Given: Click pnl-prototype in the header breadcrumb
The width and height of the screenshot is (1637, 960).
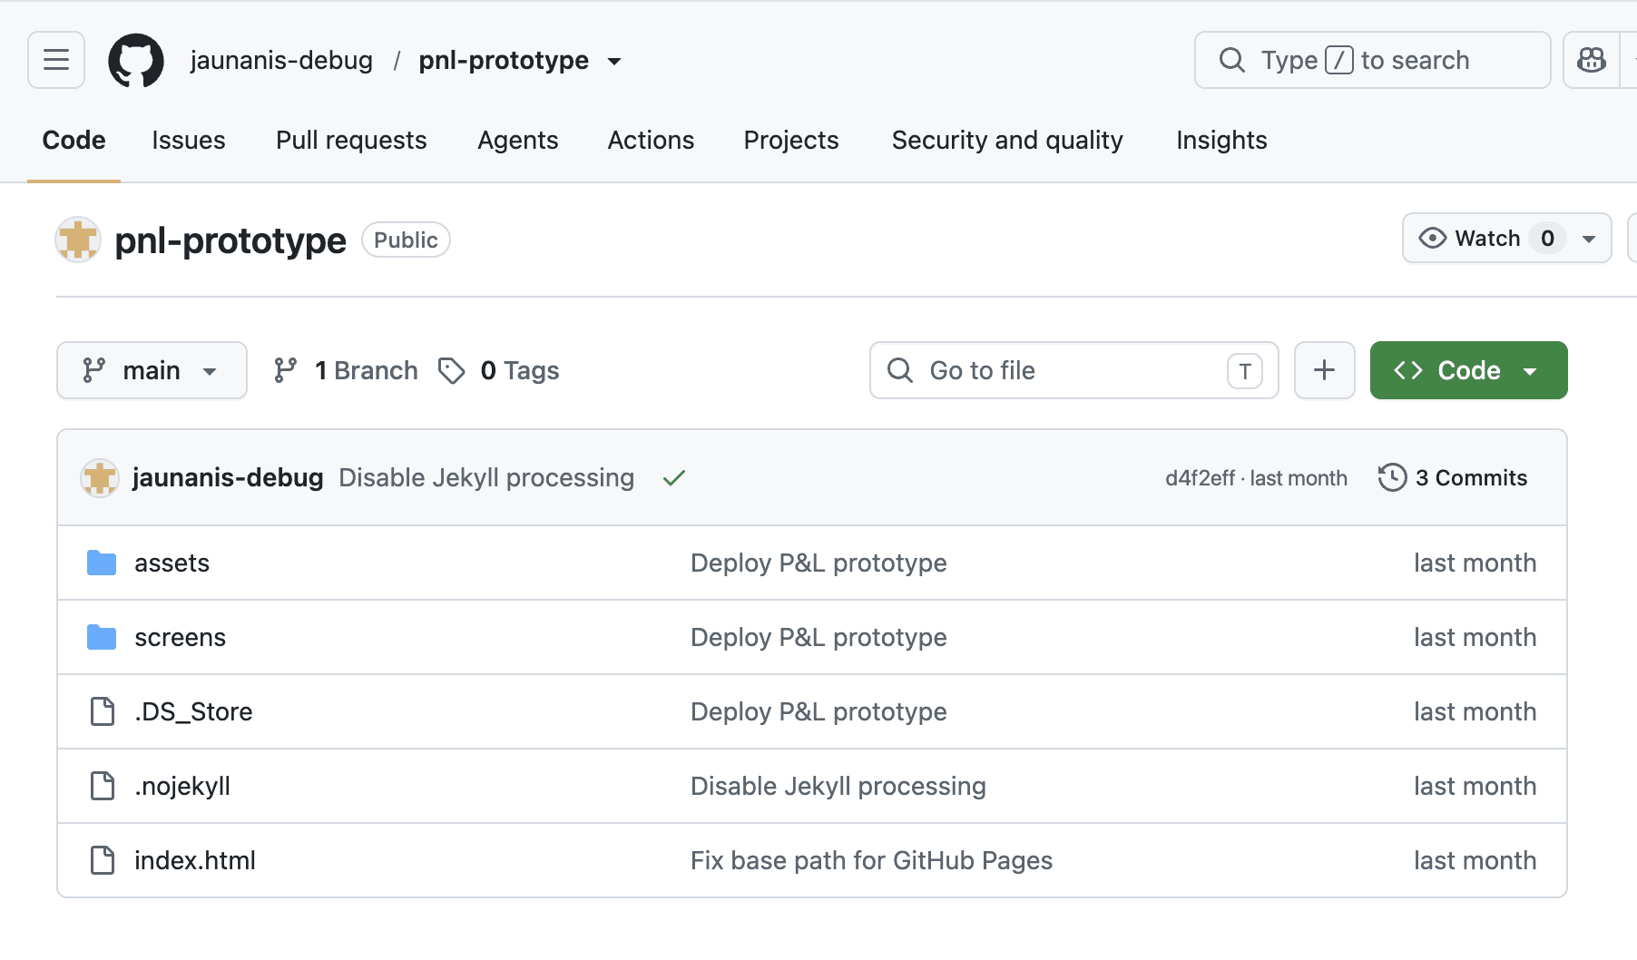Looking at the screenshot, I should point(504,60).
